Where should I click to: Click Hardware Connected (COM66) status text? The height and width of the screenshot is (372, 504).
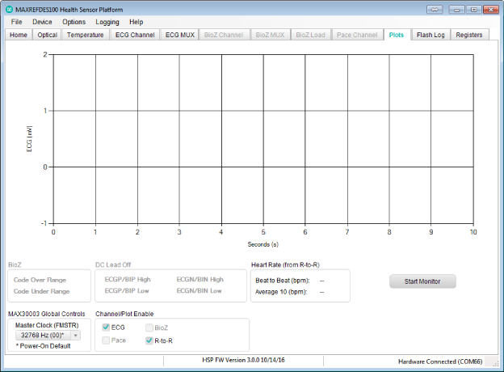click(x=440, y=361)
